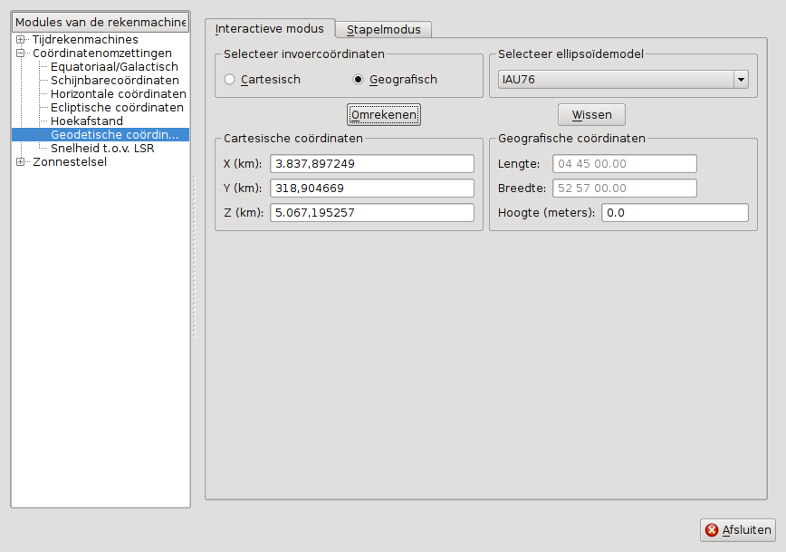Screen dimensions: 786x552
Task: Select the Cartesisch radio button
Action: [x=230, y=80]
